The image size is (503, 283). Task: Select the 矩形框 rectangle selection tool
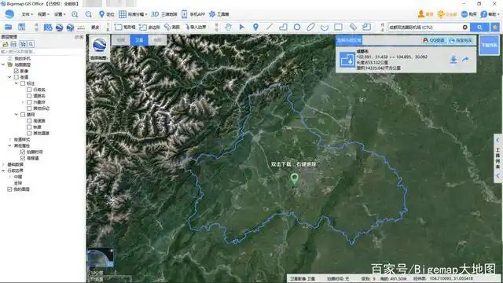pos(125,27)
